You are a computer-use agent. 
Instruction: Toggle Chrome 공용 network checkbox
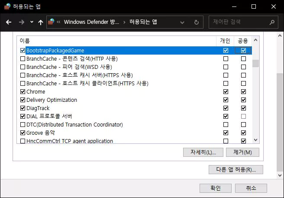(x=243, y=91)
